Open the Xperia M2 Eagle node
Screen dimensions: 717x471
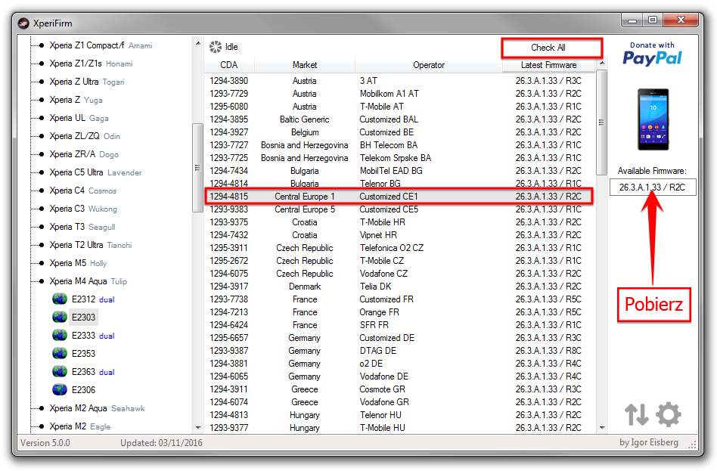click(x=80, y=426)
